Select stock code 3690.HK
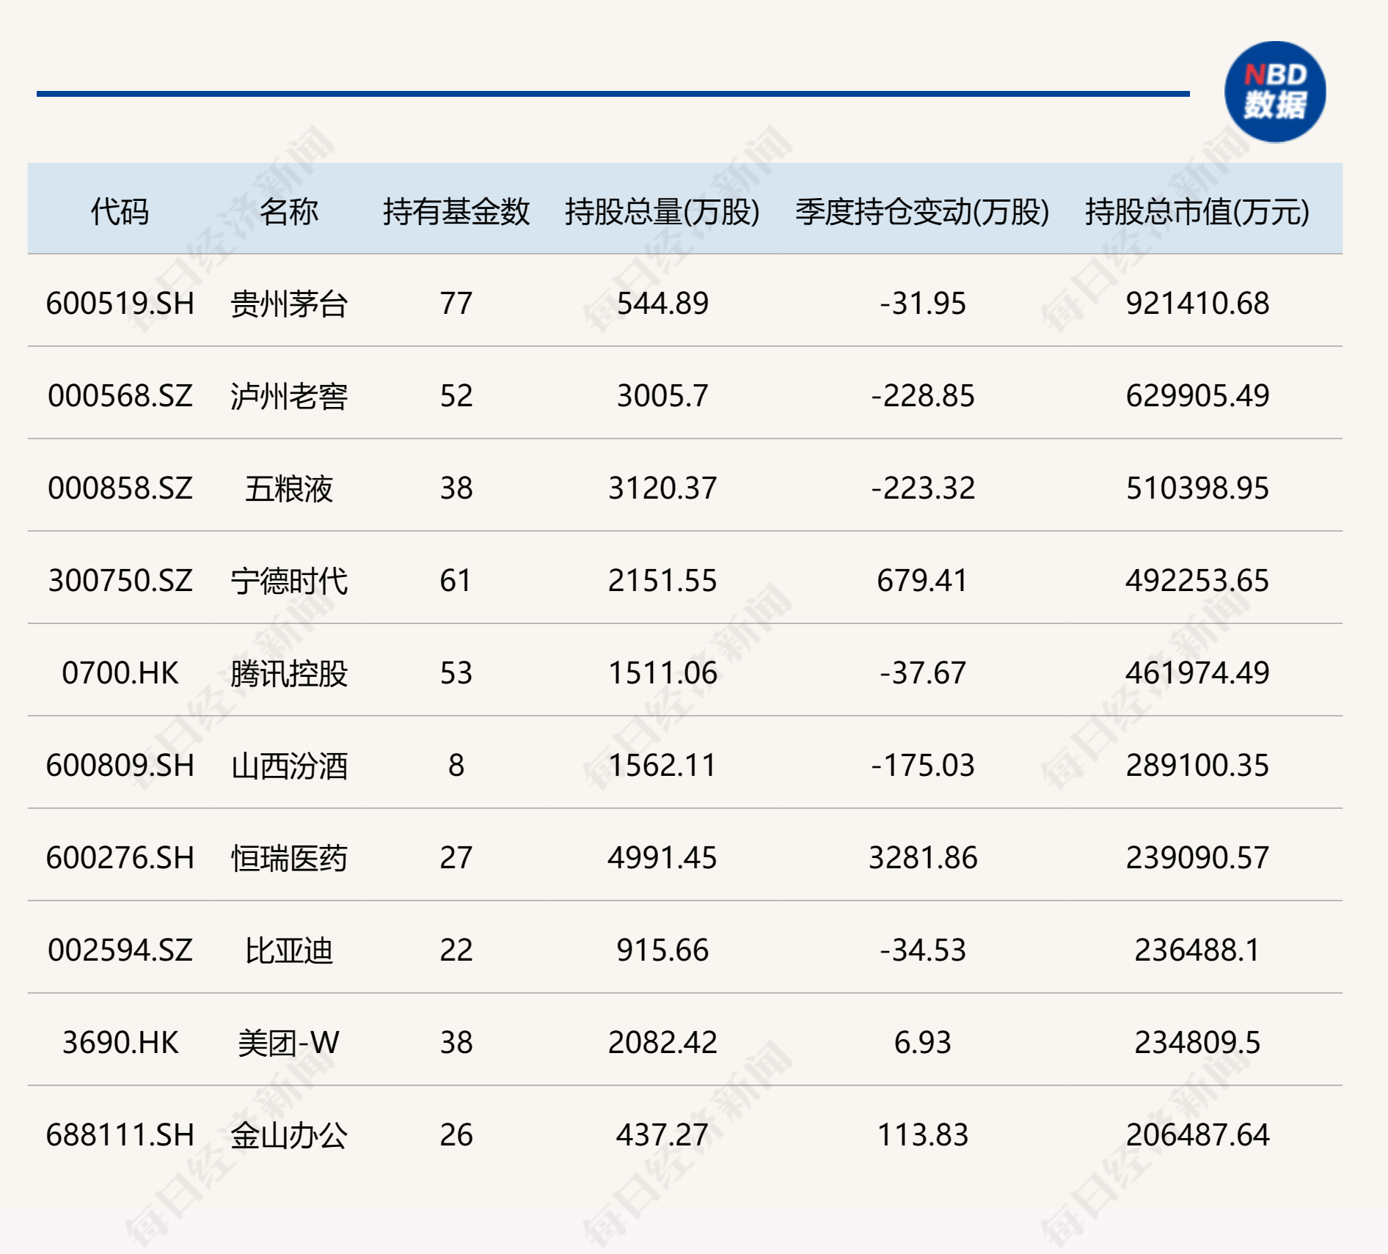1388x1254 pixels. (120, 1043)
